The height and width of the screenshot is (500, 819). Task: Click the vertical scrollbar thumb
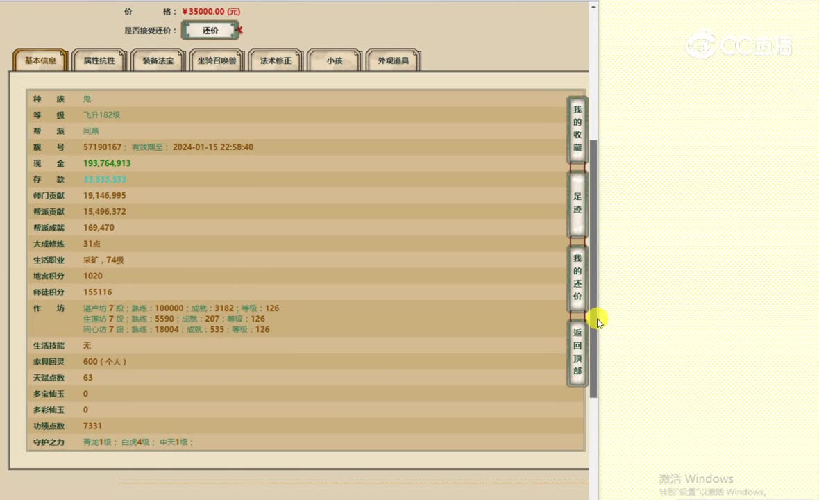[x=593, y=269]
